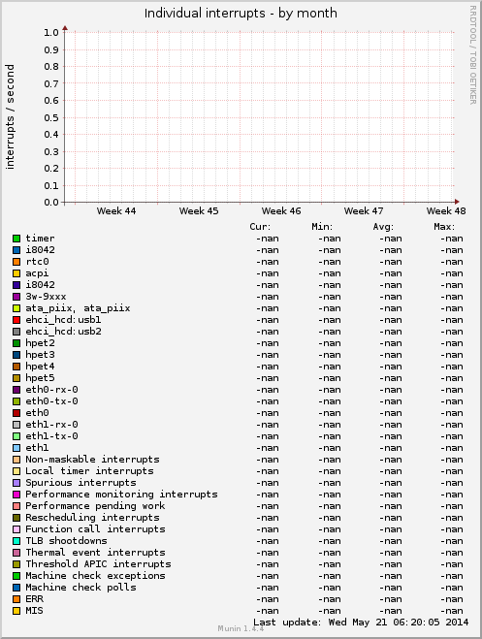Click the Munin 1.4.4 version text
This screenshot has width=482, height=639.
(241, 628)
